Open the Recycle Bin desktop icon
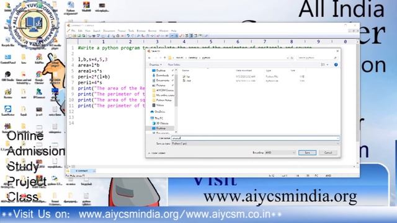The image size is (397, 223). (7, 42)
